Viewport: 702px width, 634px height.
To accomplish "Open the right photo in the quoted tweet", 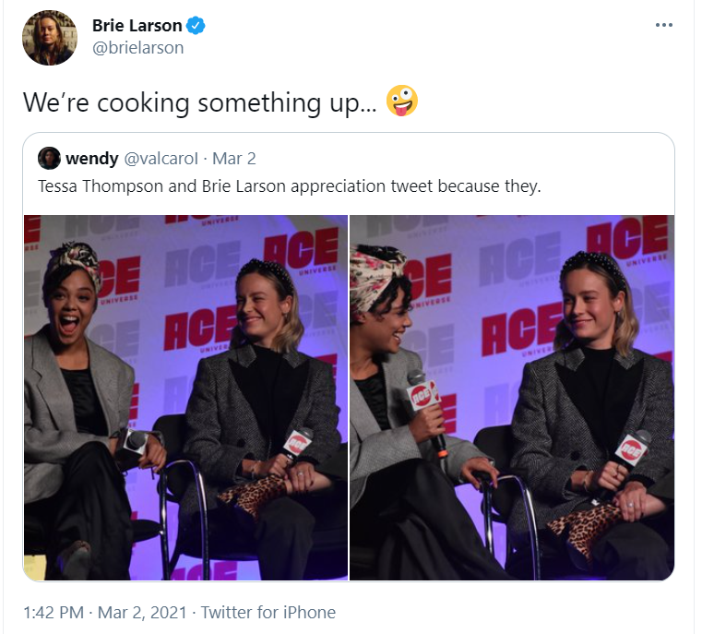I will tap(512, 398).
